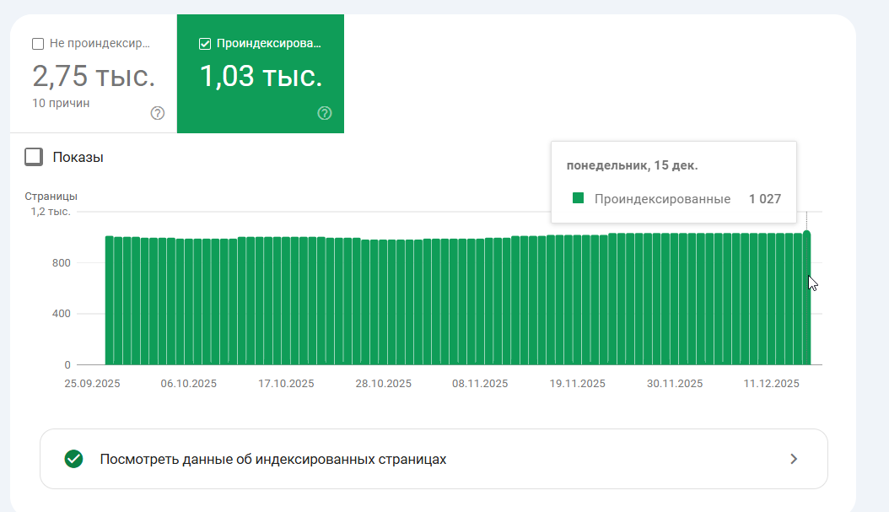Open help icon on the green indexed card
The width and height of the screenshot is (889, 512).
coord(324,113)
